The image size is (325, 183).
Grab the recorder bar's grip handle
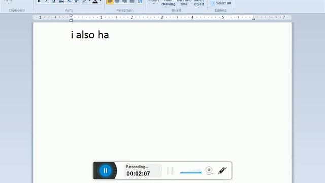point(170,171)
